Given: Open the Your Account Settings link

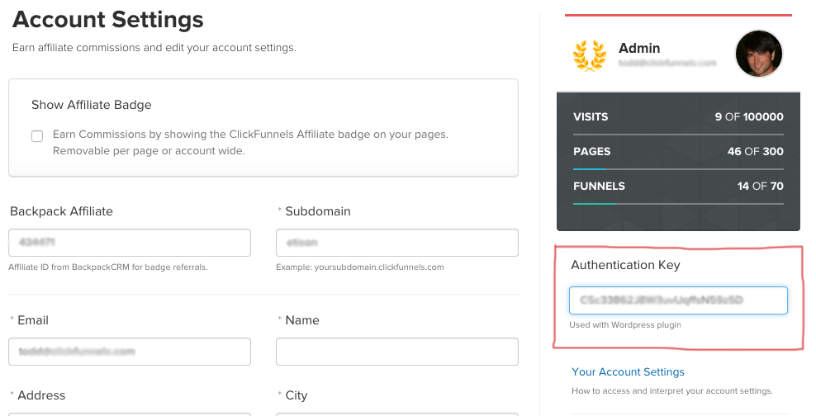Looking at the screenshot, I should click(x=629, y=372).
